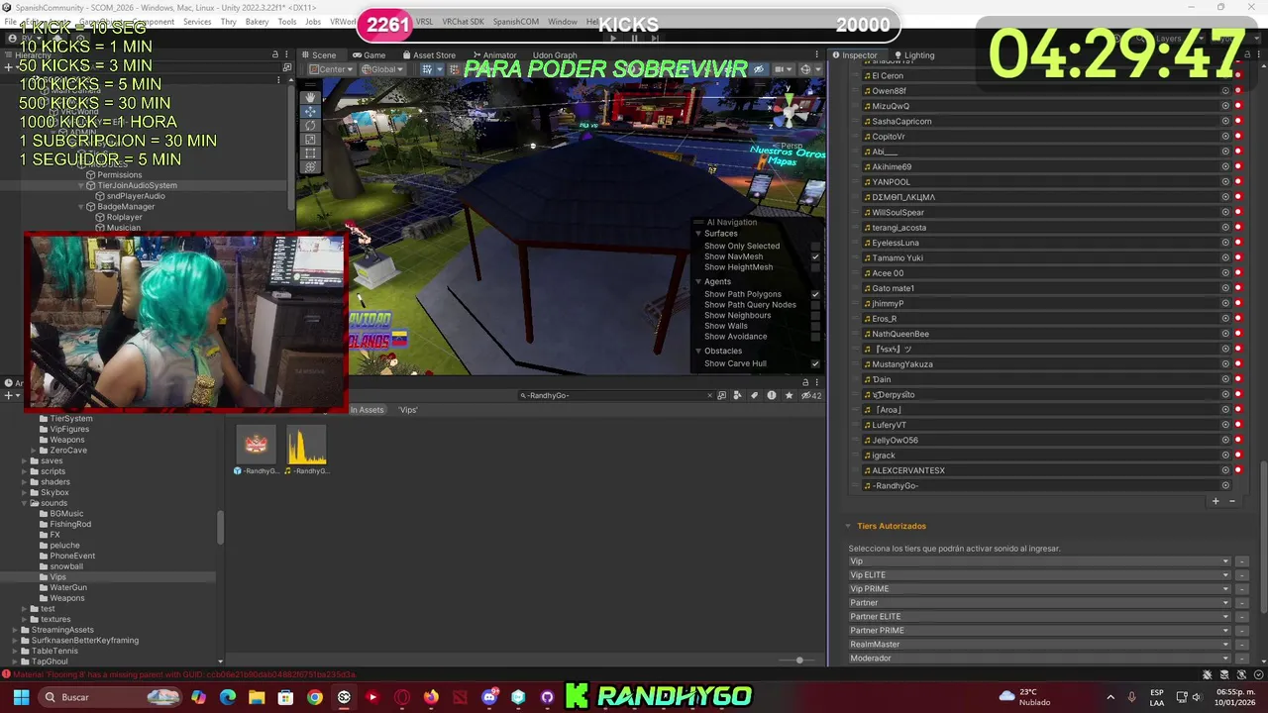Open the Windows Start menu

pos(21,697)
